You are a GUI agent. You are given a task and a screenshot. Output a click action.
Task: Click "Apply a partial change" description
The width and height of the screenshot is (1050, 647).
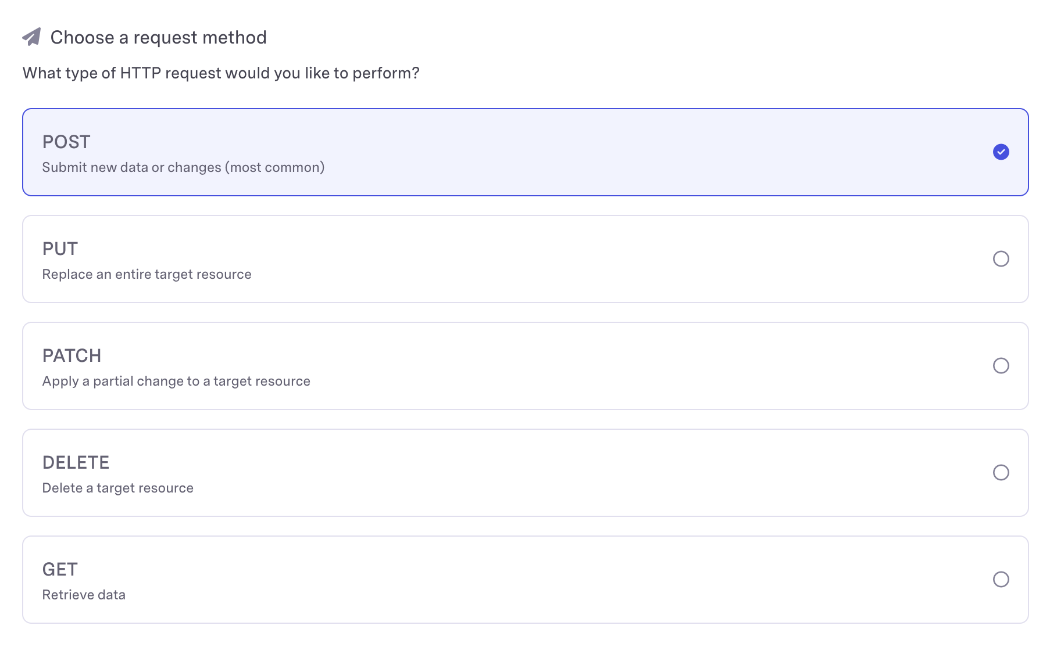point(176,382)
